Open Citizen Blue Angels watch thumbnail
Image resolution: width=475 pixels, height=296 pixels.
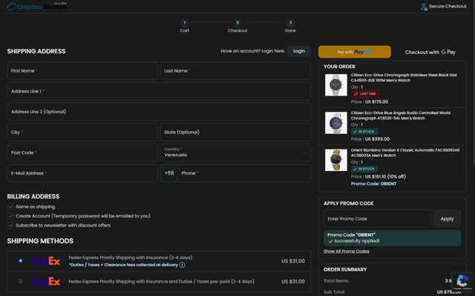pyautogui.click(x=336, y=123)
